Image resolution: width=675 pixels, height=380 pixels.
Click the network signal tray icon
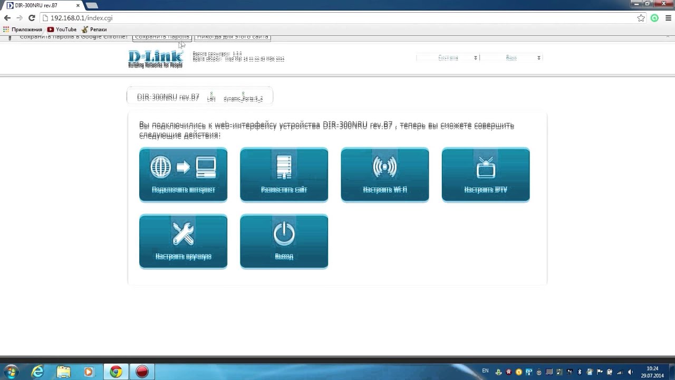point(620,372)
